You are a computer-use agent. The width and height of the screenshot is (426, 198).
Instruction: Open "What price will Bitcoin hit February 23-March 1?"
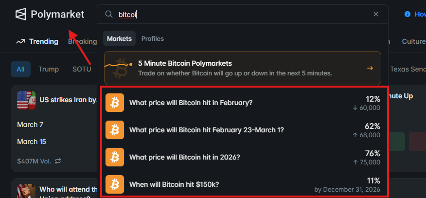[206, 130]
